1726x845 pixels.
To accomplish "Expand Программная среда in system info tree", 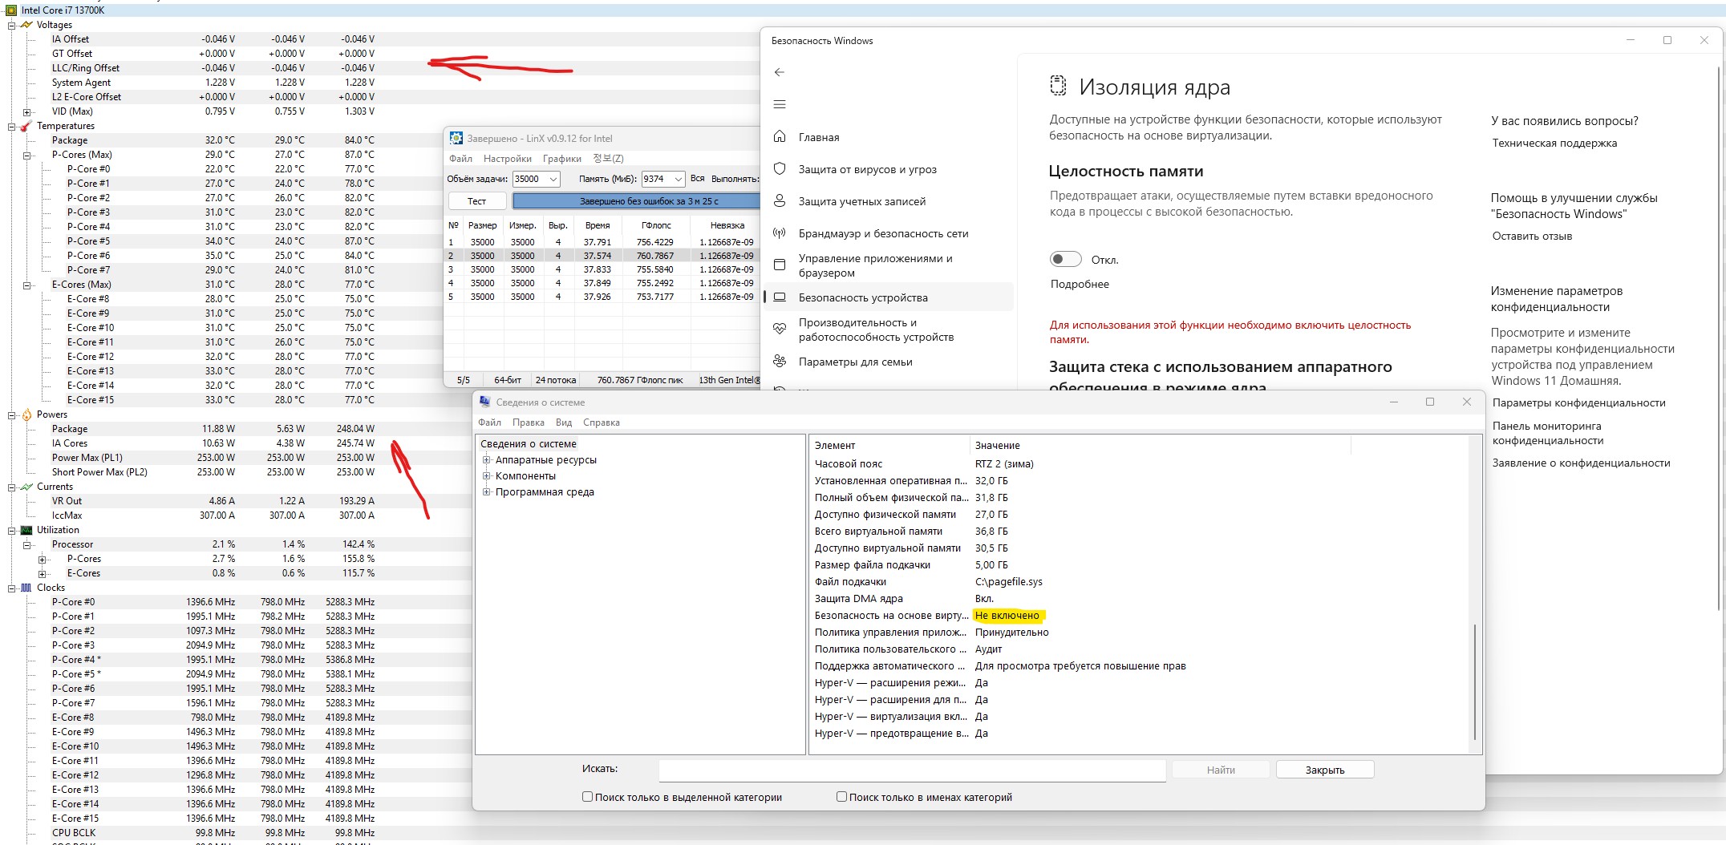I will (x=486, y=491).
